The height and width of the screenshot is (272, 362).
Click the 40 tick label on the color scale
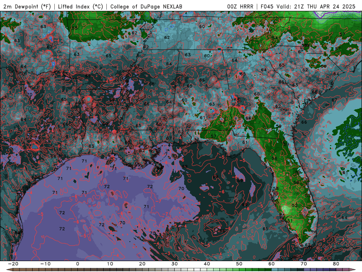[x=207, y=264]
